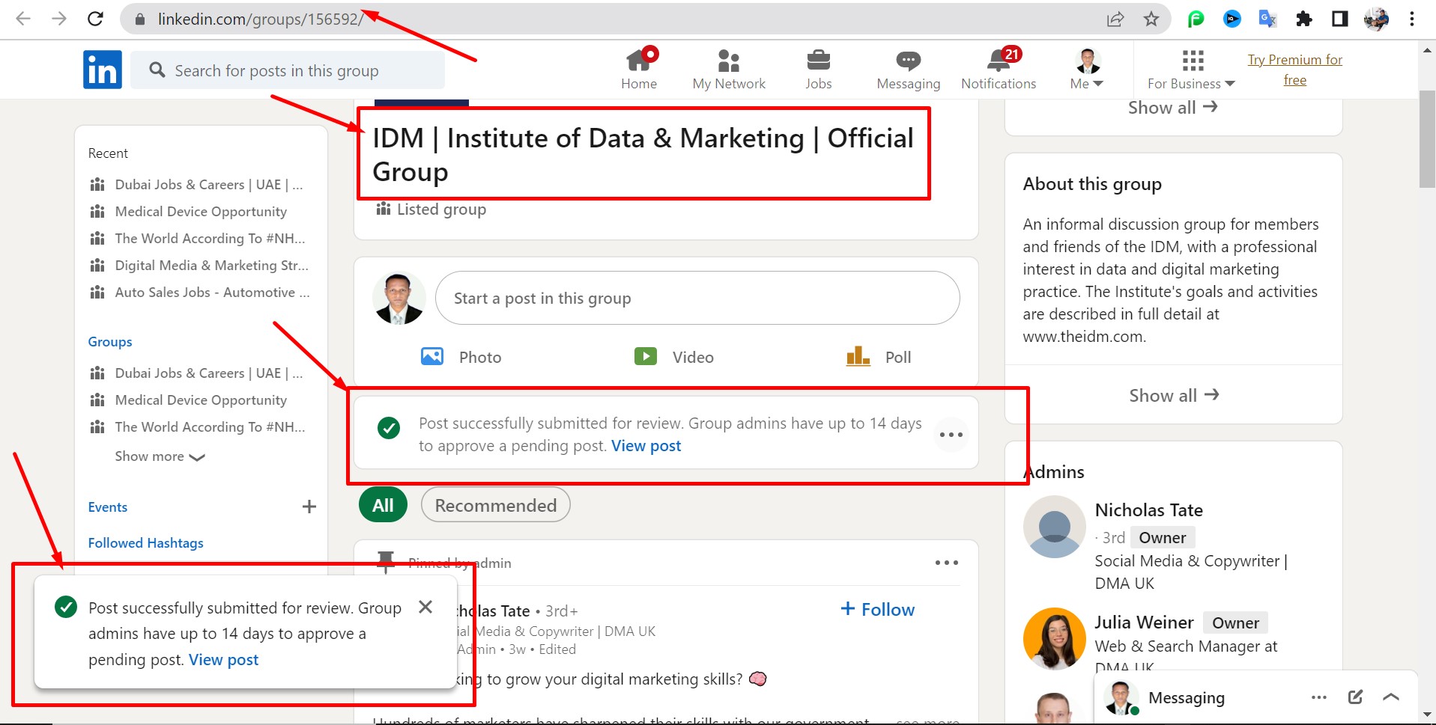Expand the Me profile dropdown
1436x725 pixels.
click(1087, 70)
